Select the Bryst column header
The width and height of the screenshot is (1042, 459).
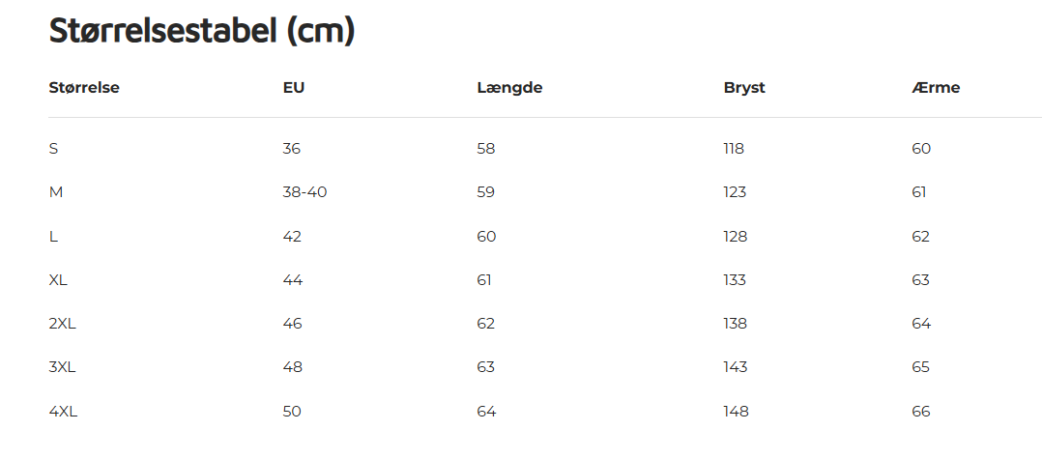click(x=744, y=88)
